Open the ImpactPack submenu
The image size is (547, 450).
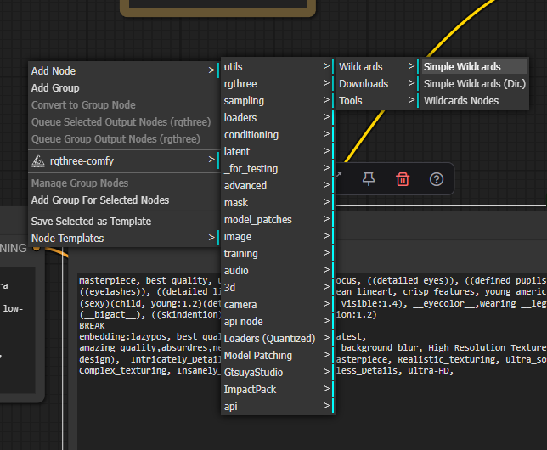click(x=278, y=390)
